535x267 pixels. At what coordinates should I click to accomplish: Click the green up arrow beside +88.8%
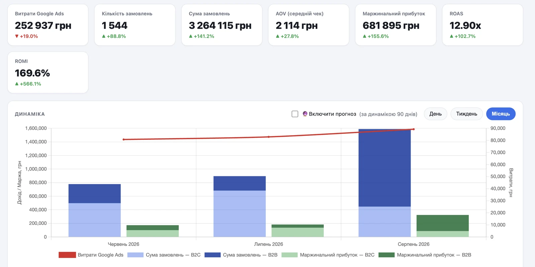pyautogui.click(x=104, y=36)
